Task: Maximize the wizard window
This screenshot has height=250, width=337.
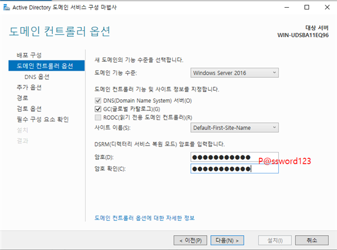Action: pyautogui.click(x=307, y=7)
